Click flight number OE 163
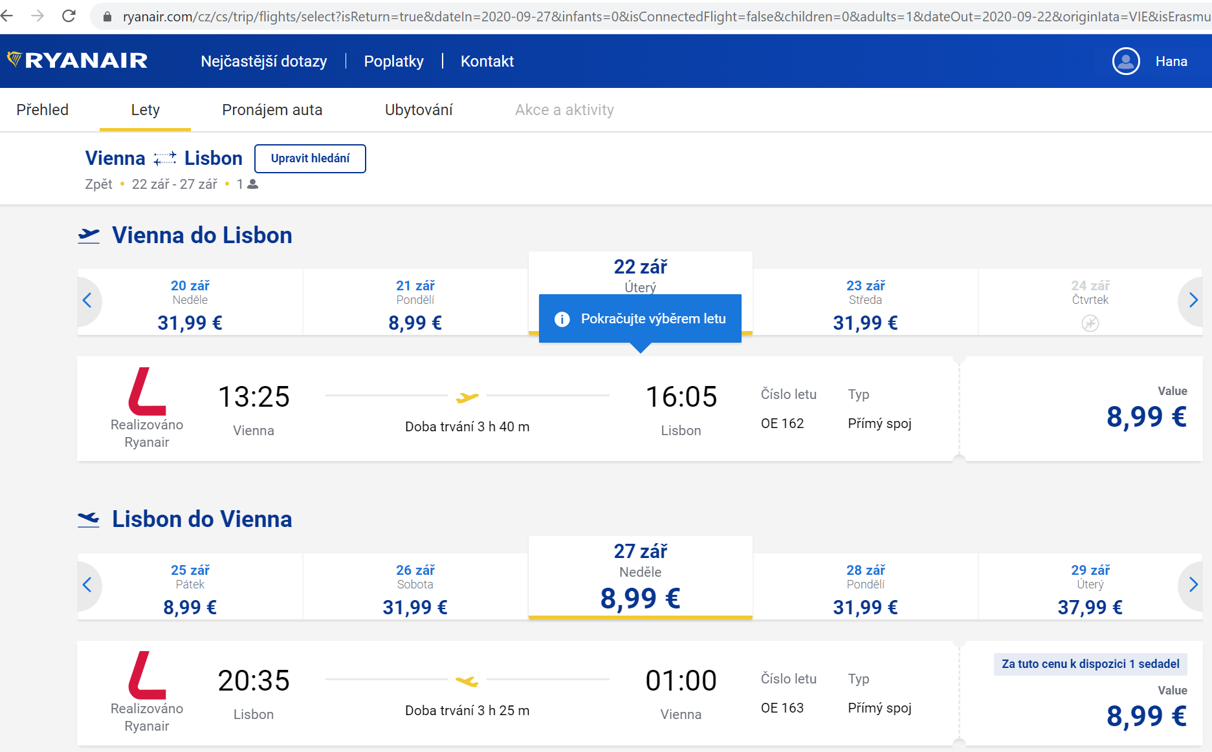This screenshot has height=752, width=1212. [782, 708]
